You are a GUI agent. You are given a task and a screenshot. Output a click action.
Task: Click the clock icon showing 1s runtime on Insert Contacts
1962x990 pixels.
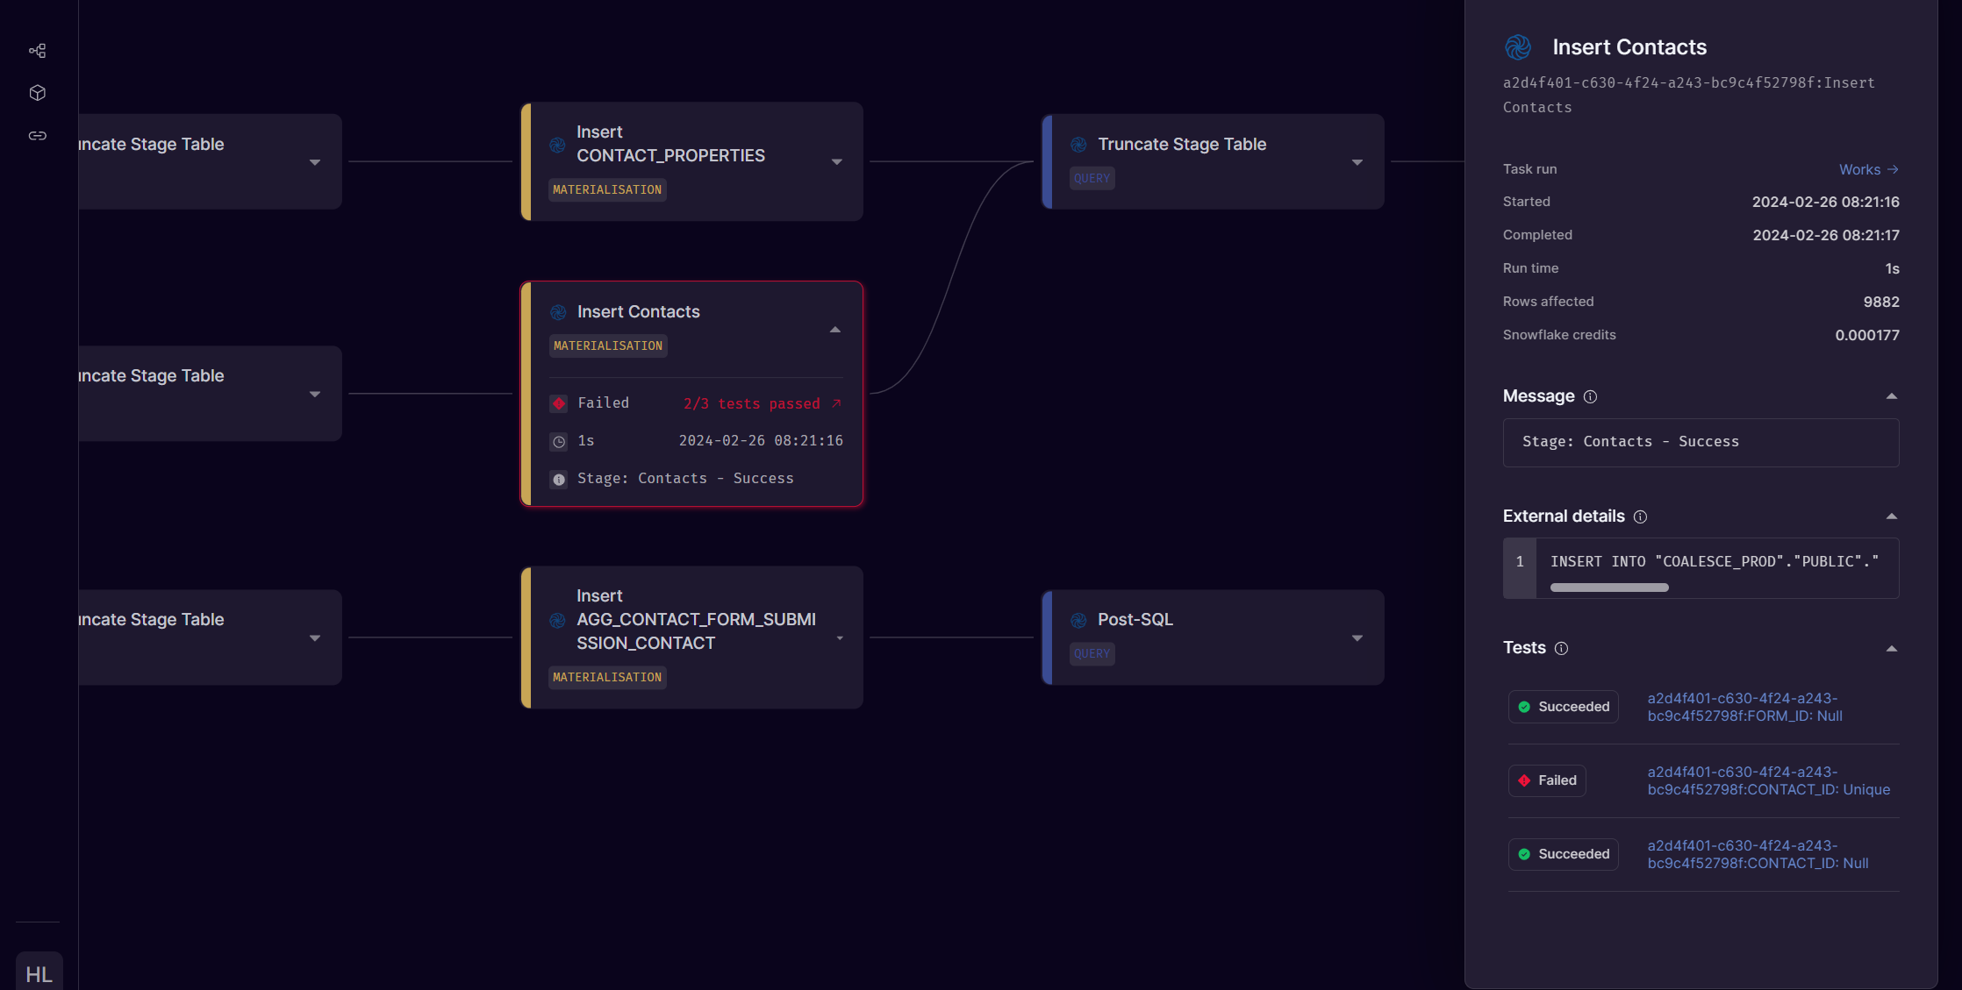[x=559, y=441]
